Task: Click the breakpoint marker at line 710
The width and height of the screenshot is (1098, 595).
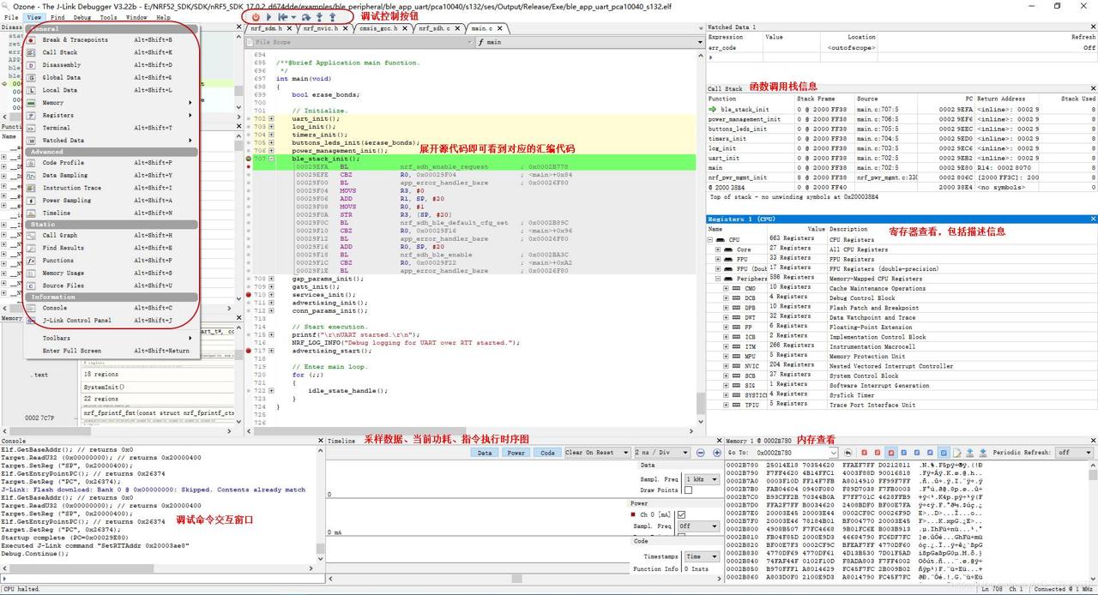Action: (250, 295)
